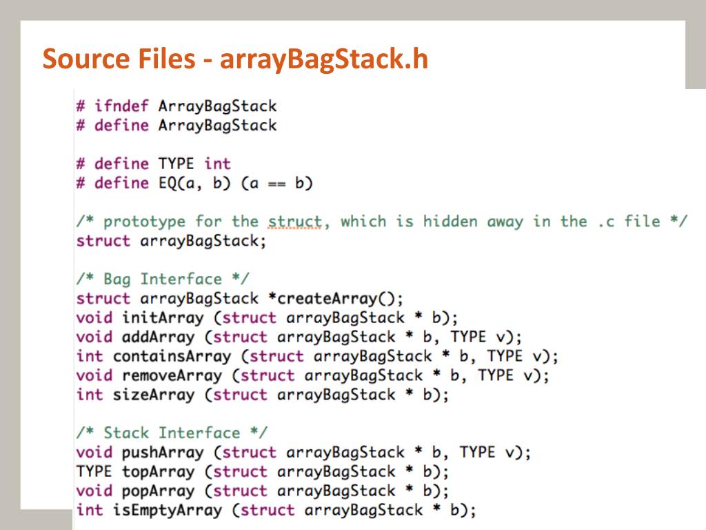Click the removeArray function declaration
The image size is (706, 530).
coord(313,375)
